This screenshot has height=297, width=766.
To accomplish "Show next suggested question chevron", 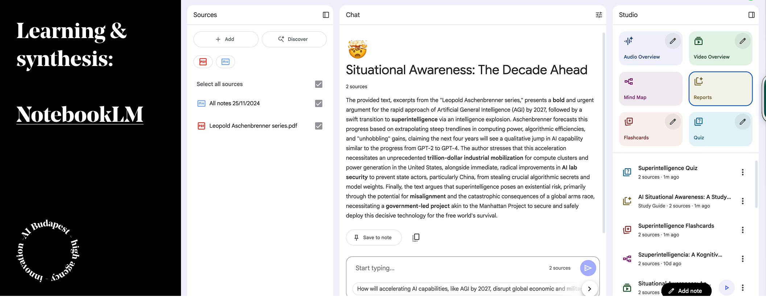I will tap(589, 289).
